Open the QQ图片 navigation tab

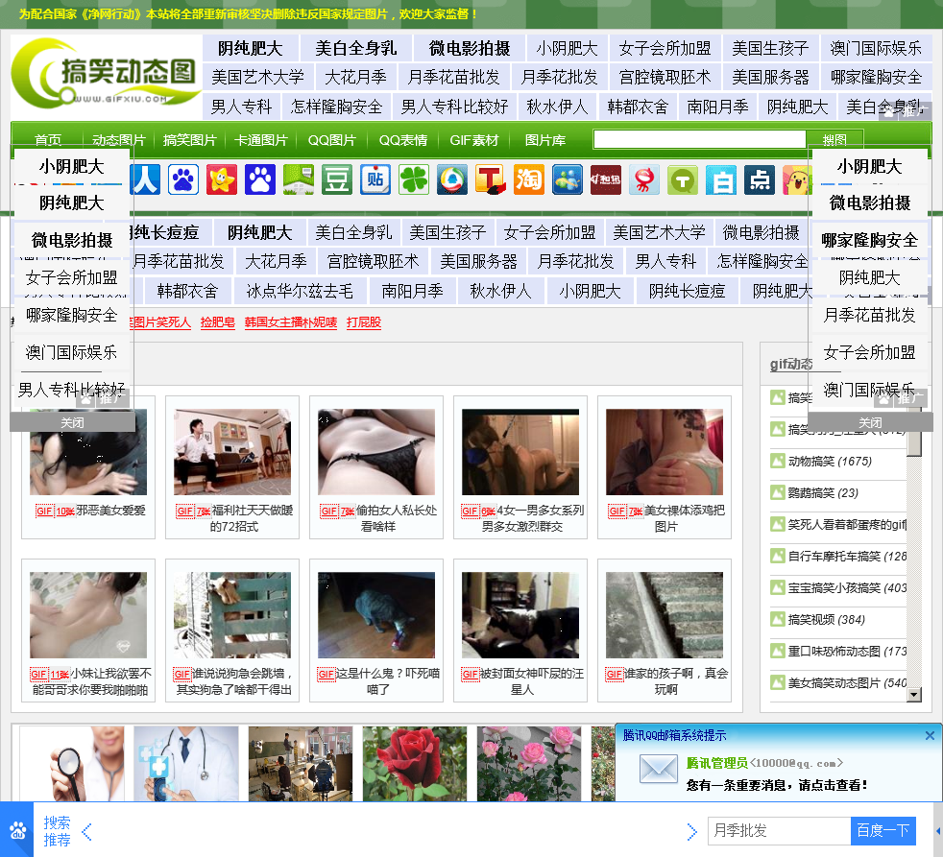332,140
